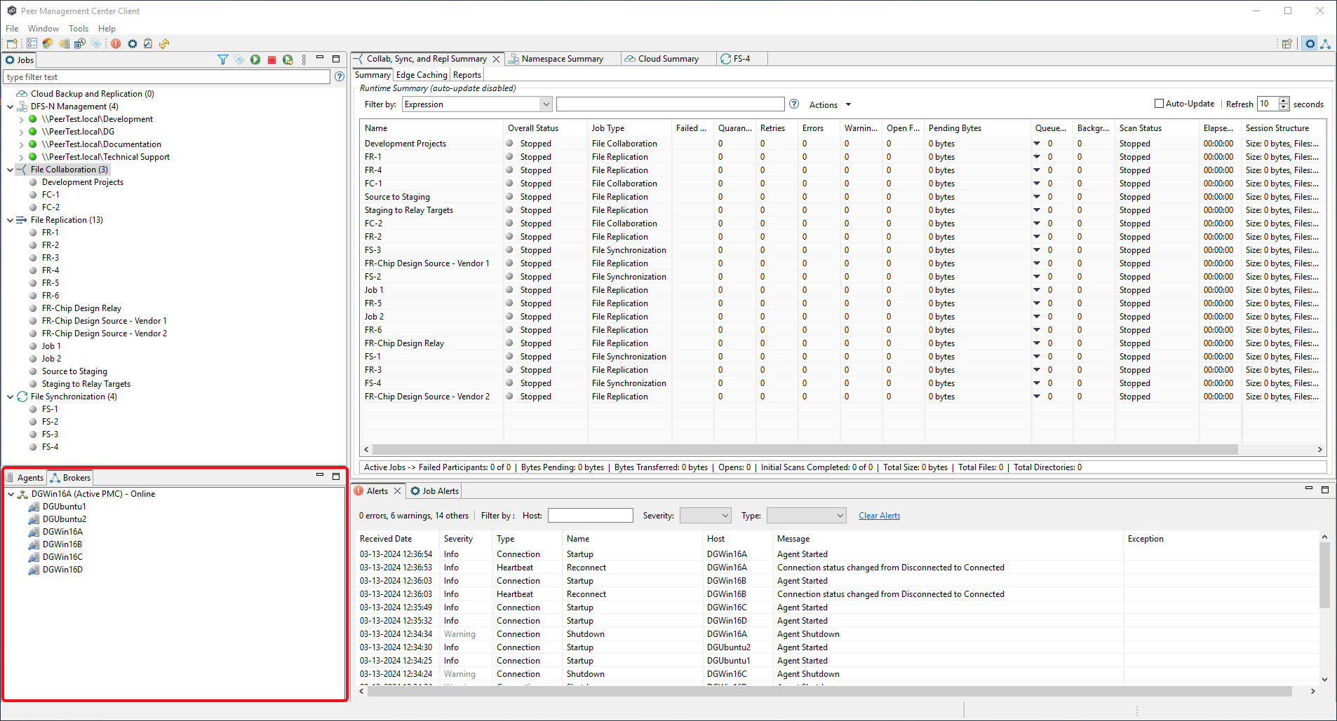
Task: Click the red Stop job icon in Jobs panel
Action: coord(271,60)
